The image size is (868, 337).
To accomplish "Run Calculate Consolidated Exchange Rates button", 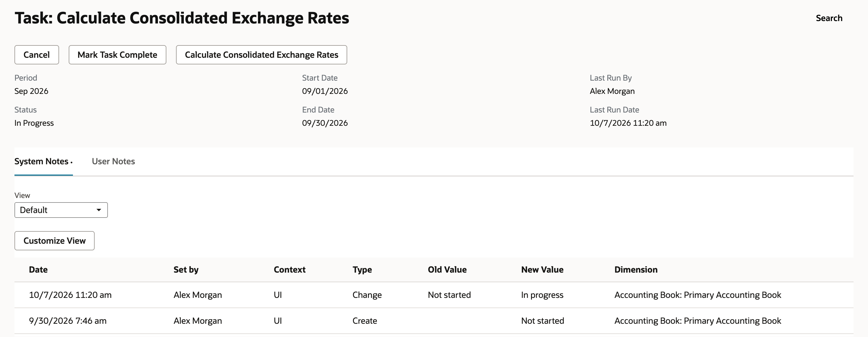I will coord(262,55).
